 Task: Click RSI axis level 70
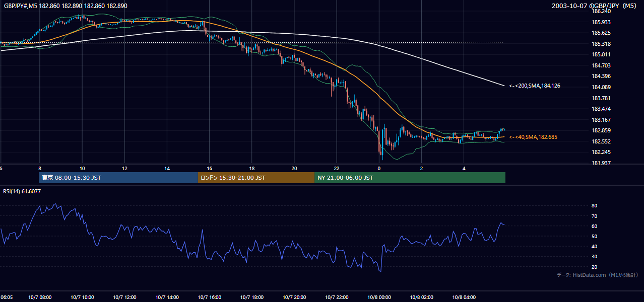pyautogui.click(x=594, y=216)
